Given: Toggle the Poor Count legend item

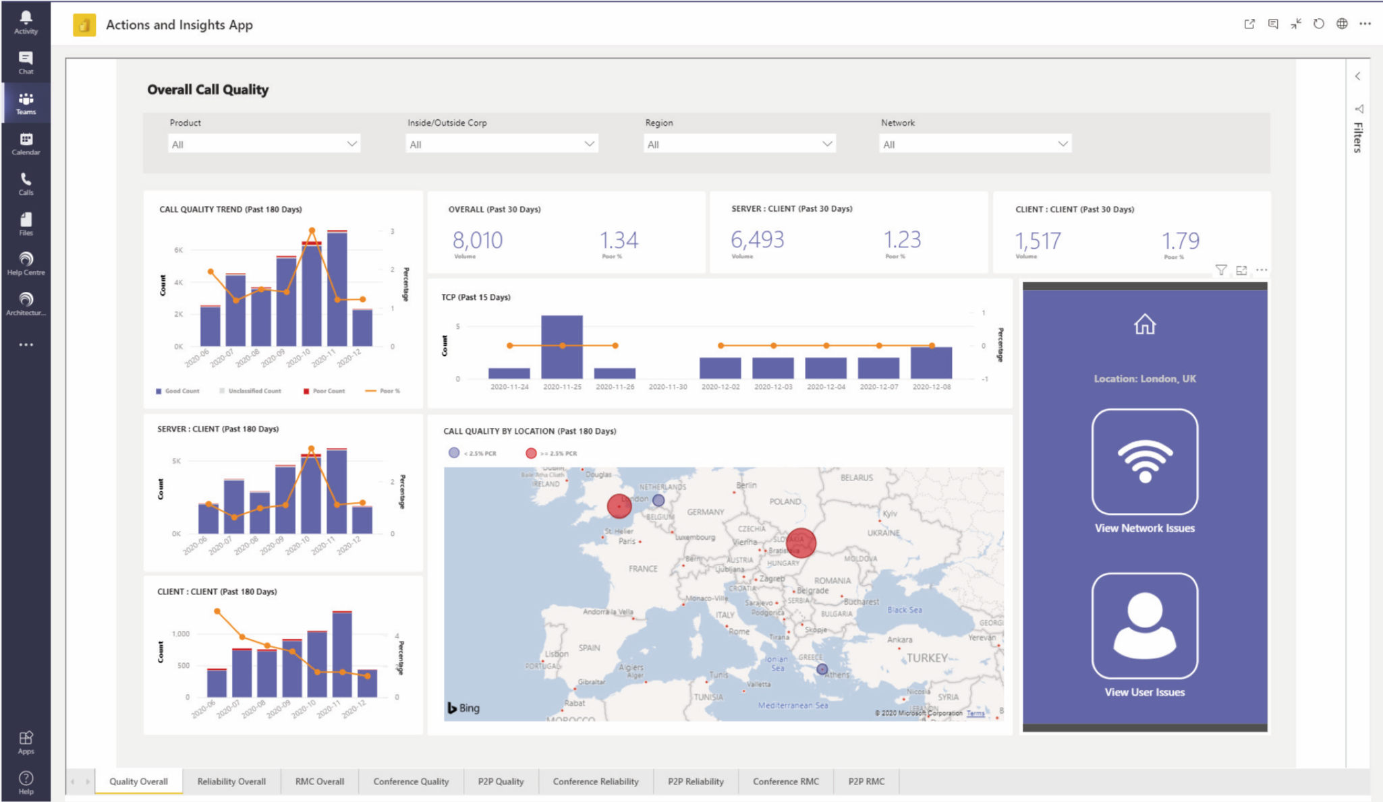Looking at the screenshot, I should click(x=324, y=391).
